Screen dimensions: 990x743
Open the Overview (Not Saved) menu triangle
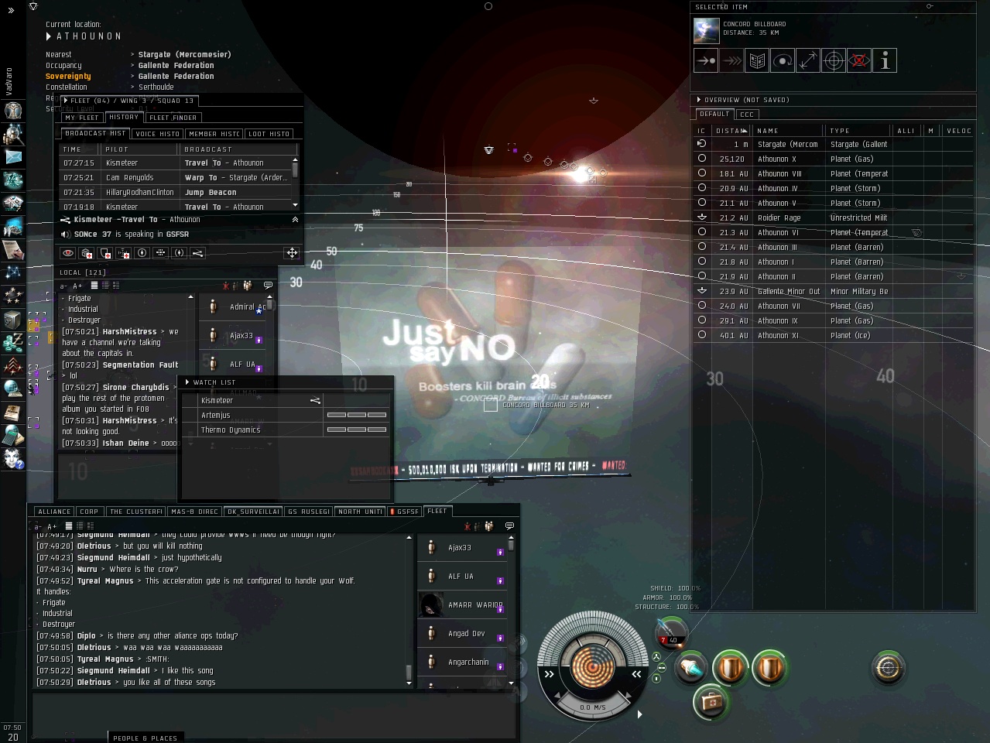pos(699,100)
